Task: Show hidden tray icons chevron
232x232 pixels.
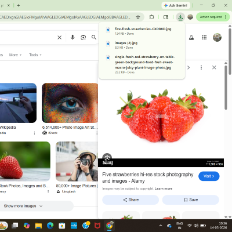Action: click(161, 226)
